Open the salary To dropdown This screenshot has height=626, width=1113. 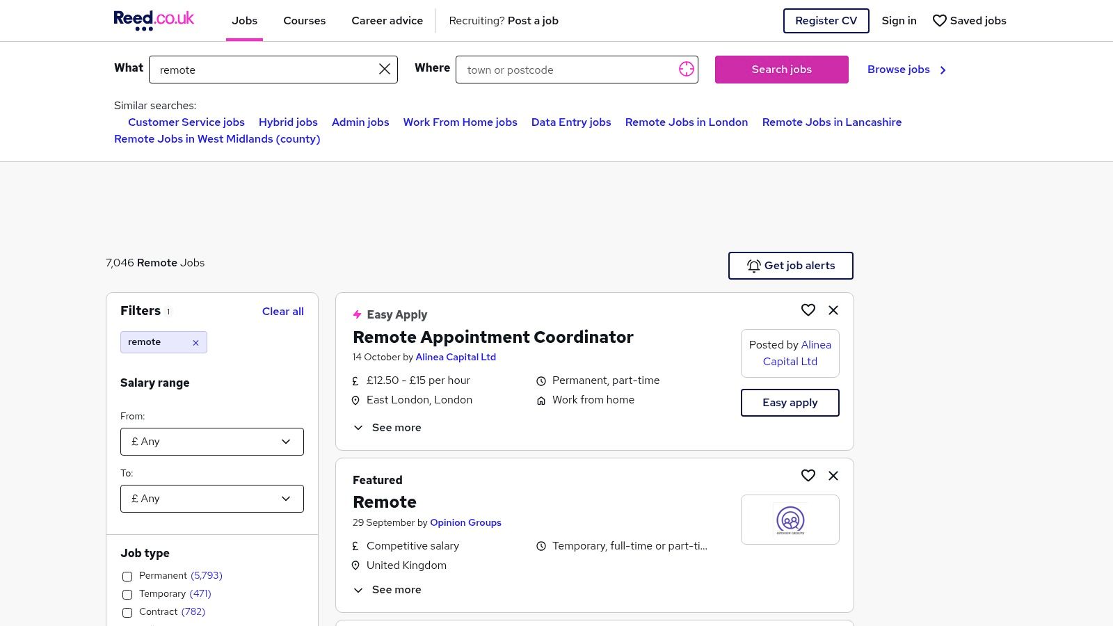click(212, 499)
